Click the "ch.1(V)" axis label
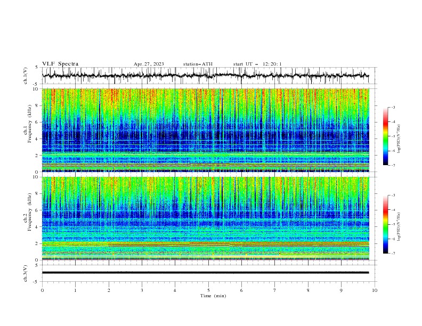The image size is (422, 326). [x=26, y=76]
